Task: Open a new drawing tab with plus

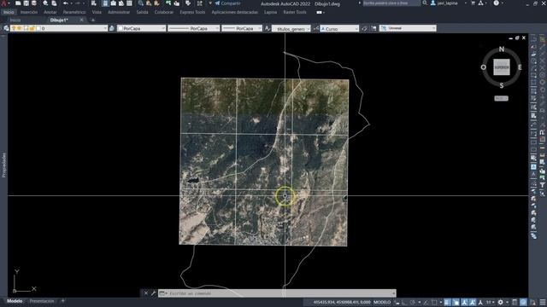Action: 93,20
